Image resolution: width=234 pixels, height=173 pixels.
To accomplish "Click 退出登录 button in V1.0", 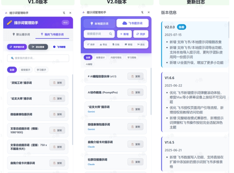I will pyautogui.click(x=38, y=47).
